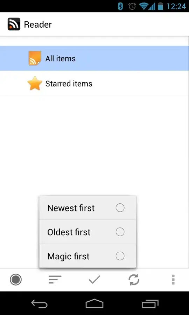The image size is (189, 315).
Task: Choose Newest first menu entry text
Action: click(x=71, y=208)
